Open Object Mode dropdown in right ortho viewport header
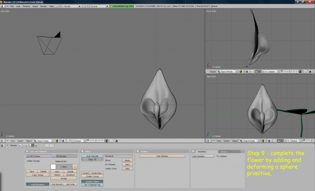The width and height of the screenshot is (315, 191). pyautogui.click(x=249, y=141)
